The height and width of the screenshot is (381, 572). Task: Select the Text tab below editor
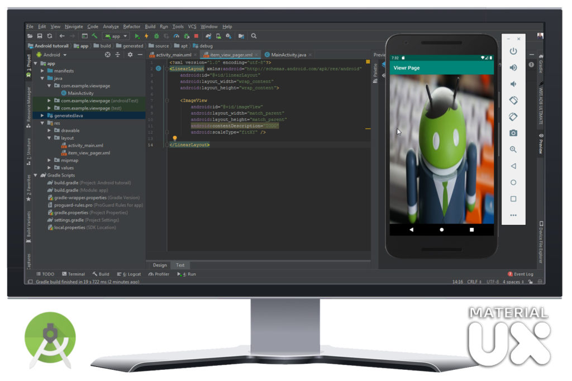[180, 265]
